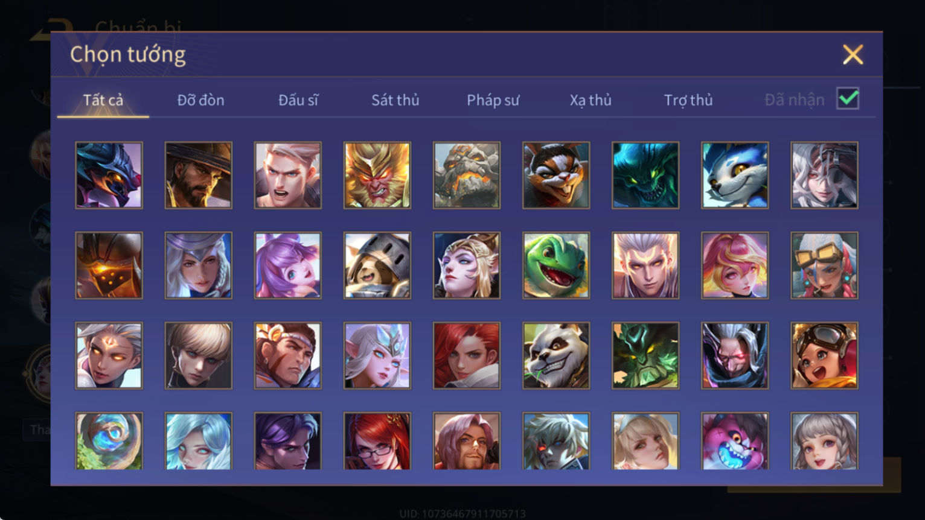Select the Đấu sĩ category tab
The height and width of the screenshot is (520, 925).
[x=298, y=100]
